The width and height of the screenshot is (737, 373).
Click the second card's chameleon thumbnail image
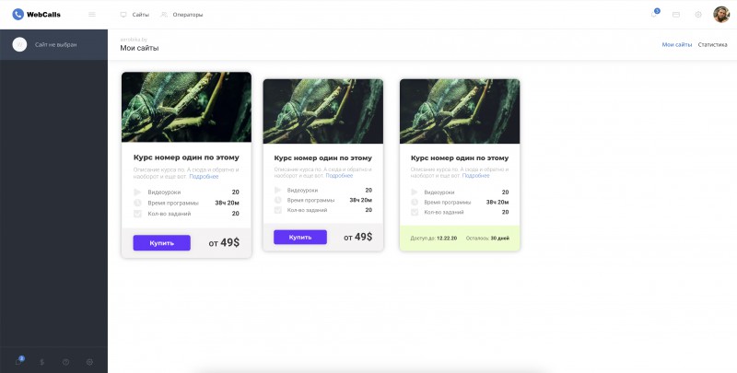coord(322,111)
